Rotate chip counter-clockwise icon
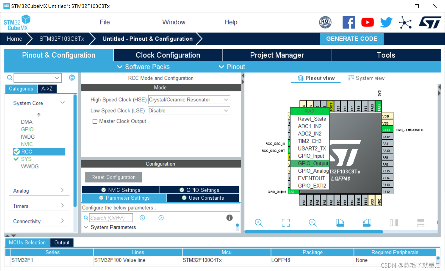This screenshot has height=271, width=445. [x=367, y=222]
